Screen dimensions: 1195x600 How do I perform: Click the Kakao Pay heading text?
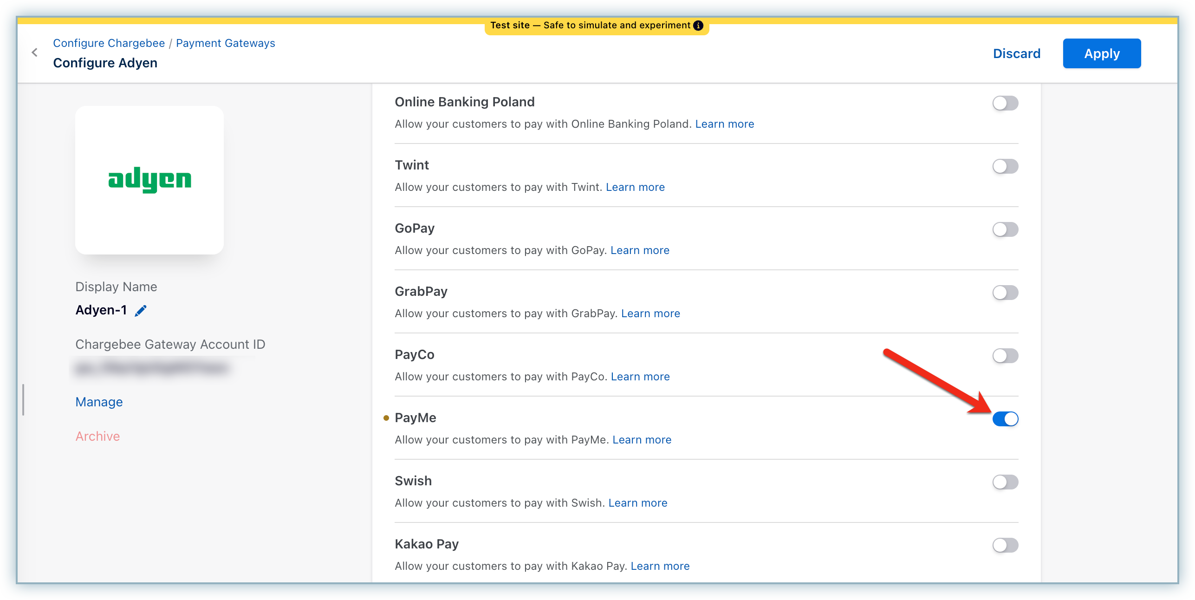(427, 544)
